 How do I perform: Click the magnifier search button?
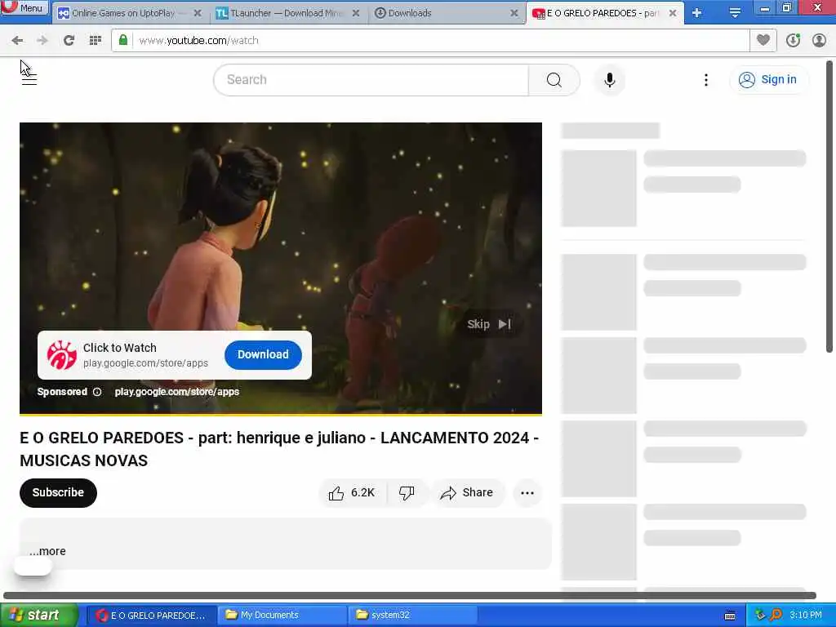coord(554,79)
